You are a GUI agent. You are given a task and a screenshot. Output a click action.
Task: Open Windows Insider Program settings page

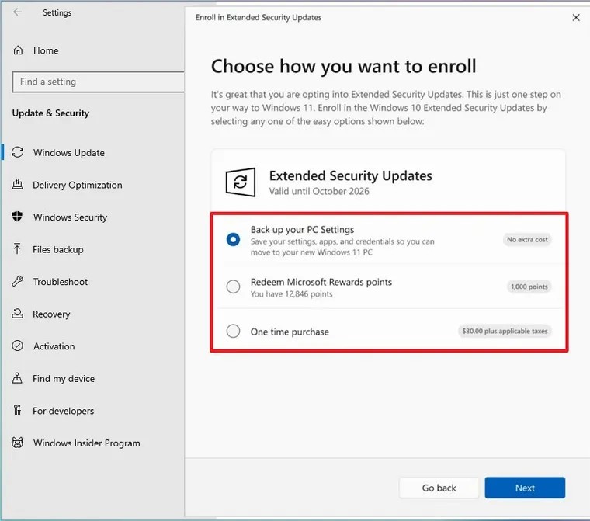coord(86,443)
